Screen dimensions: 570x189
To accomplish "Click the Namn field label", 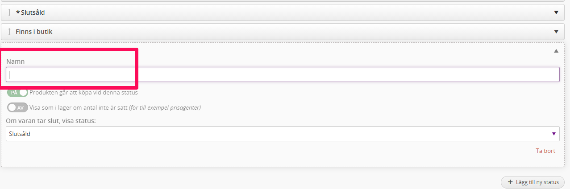I will point(15,61).
